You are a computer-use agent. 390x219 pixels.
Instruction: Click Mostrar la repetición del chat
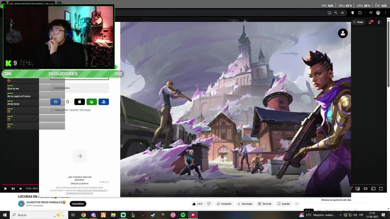click(x=336, y=200)
